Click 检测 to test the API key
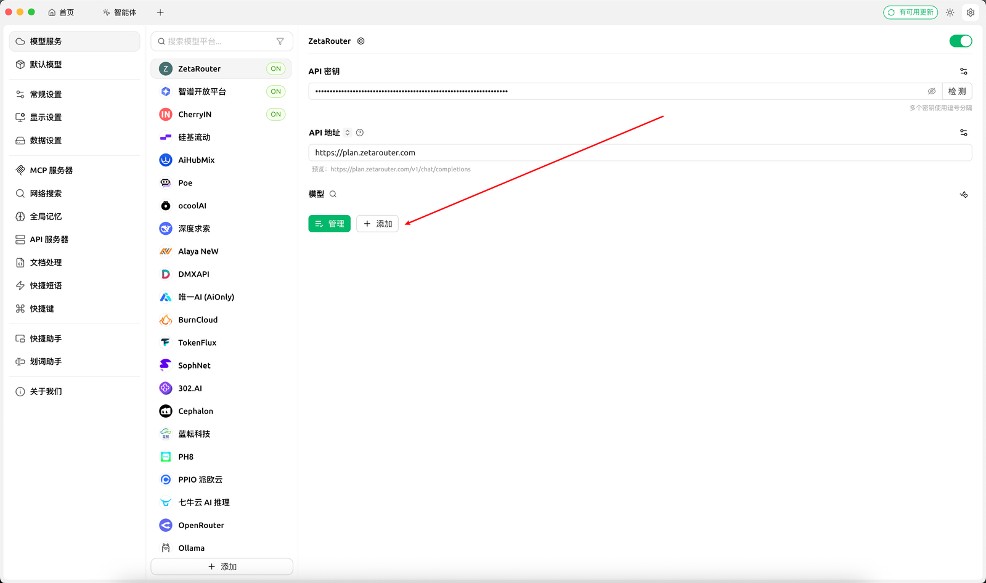The height and width of the screenshot is (583, 986). pos(957,91)
